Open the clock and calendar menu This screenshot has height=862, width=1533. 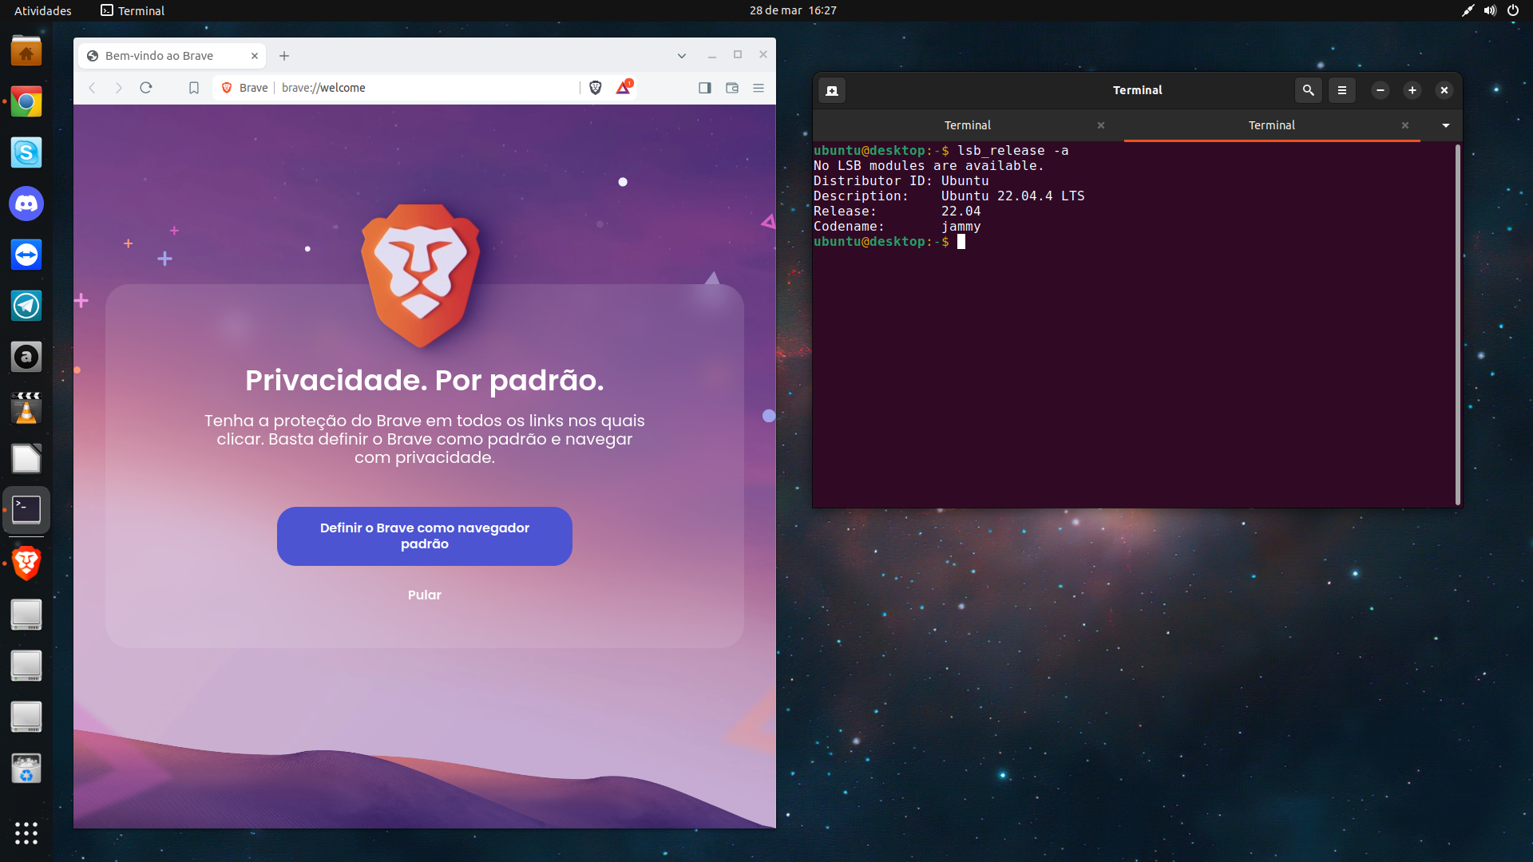pyautogui.click(x=793, y=10)
